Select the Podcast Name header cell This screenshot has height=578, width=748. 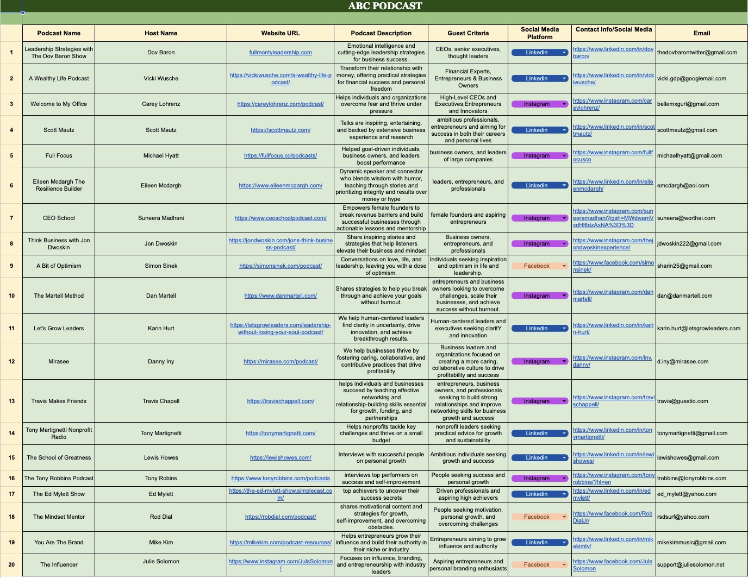coord(59,33)
